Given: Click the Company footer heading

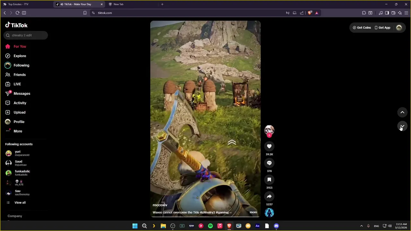Looking at the screenshot, I should point(15,216).
